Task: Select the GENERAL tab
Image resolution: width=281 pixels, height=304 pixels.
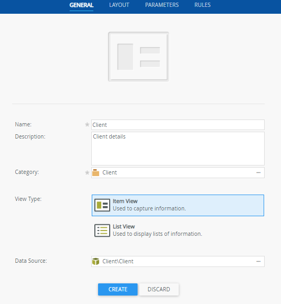Action: click(81, 5)
